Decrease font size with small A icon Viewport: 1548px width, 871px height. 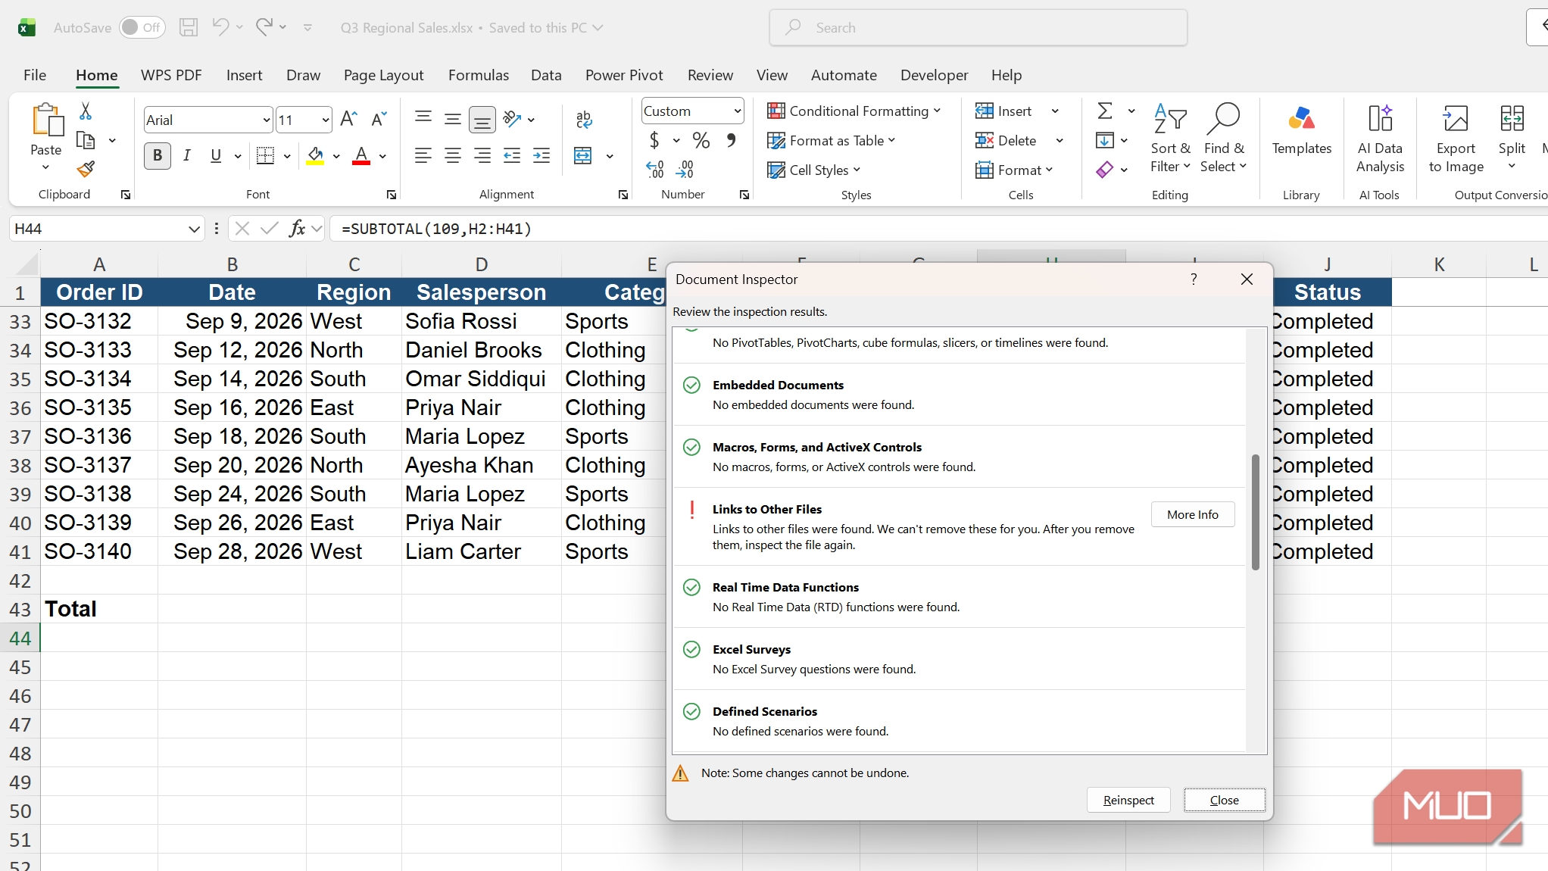(379, 119)
